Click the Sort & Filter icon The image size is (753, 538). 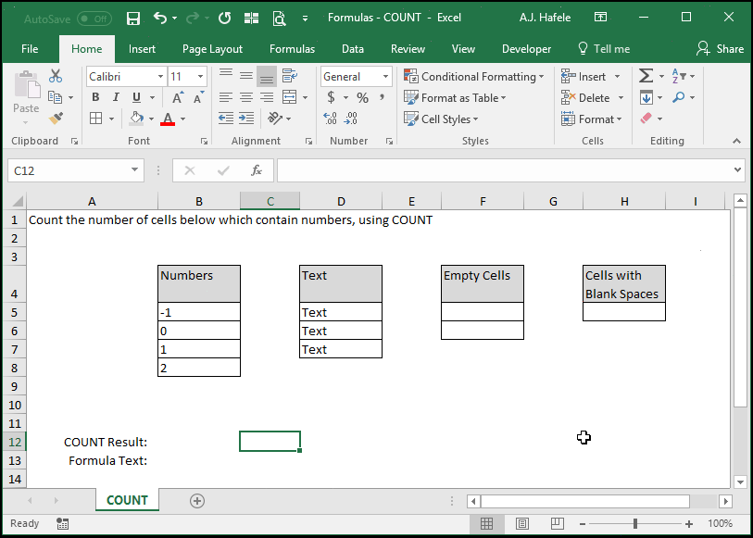tap(679, 76)
